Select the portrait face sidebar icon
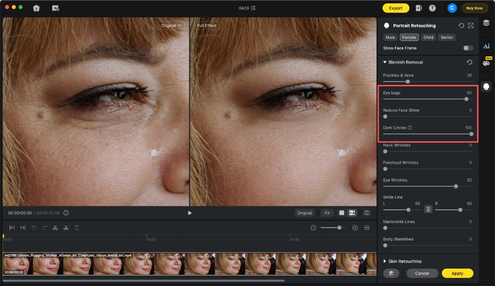 pos(486,87)
